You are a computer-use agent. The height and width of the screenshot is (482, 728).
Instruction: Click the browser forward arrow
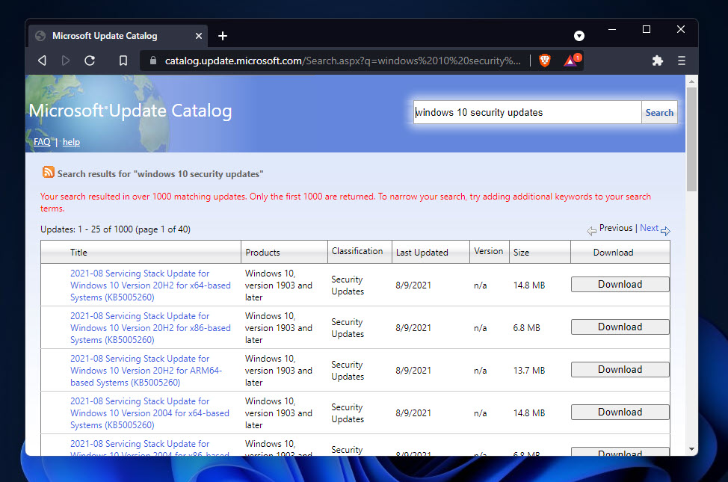click(66, 61)
